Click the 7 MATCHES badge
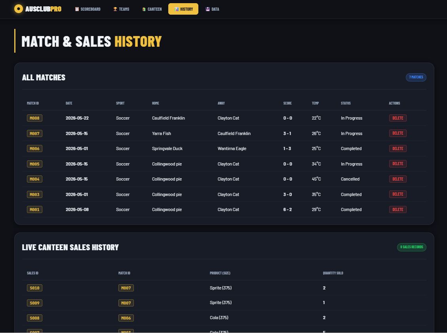The width and height of the screenshot is (447, 333). pyautogui.click(x=416, y=77)
